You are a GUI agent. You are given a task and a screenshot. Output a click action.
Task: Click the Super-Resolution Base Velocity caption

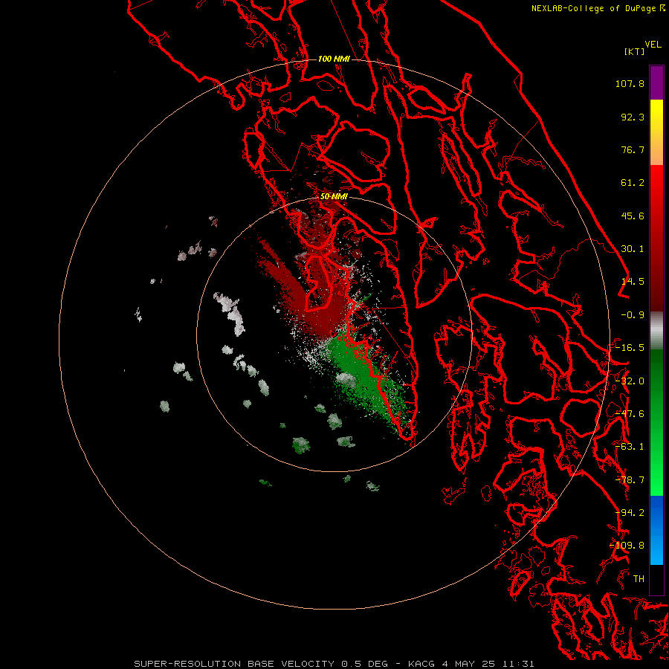(334, 664)
